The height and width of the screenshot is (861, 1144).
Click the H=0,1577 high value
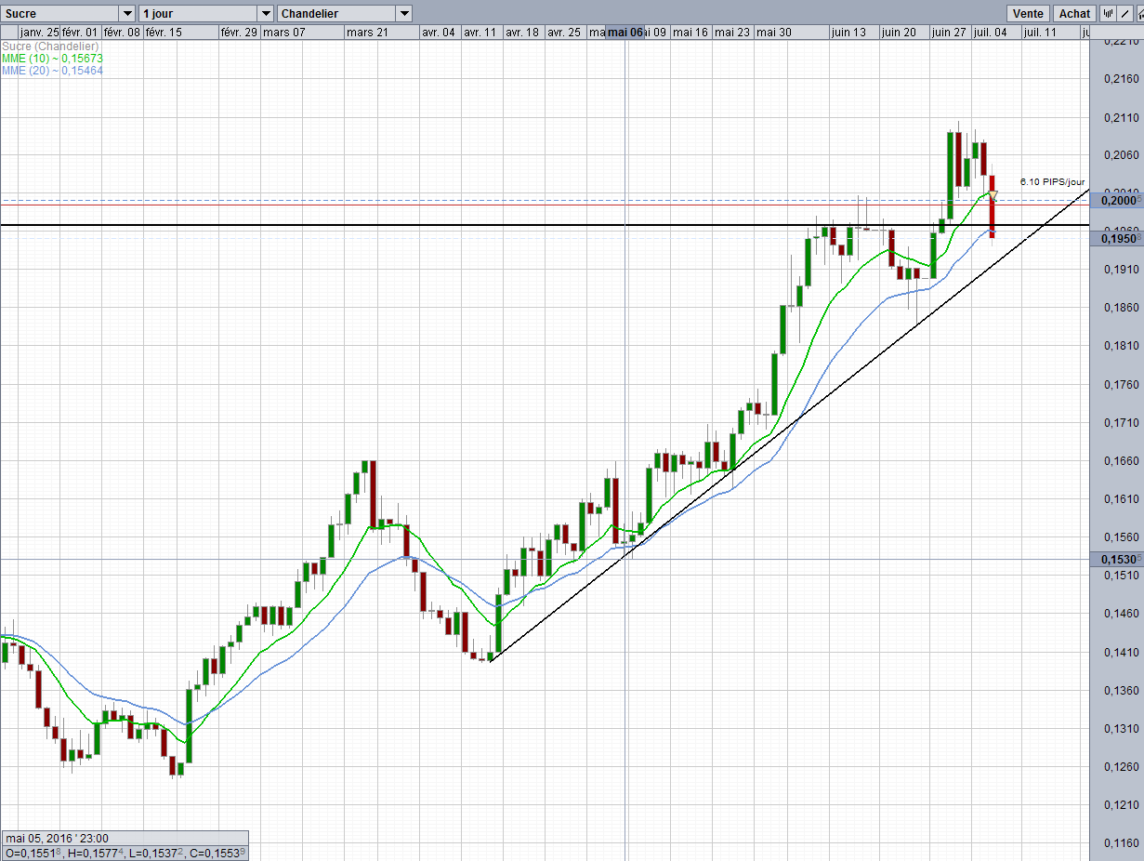point(96,853)
